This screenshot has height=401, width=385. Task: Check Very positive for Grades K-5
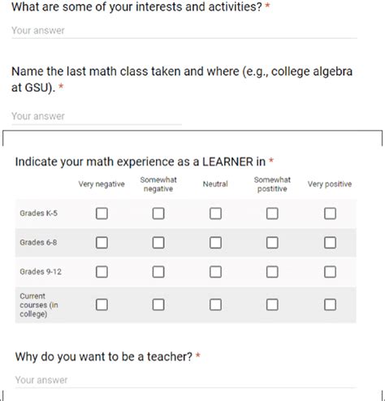(331, 213)
